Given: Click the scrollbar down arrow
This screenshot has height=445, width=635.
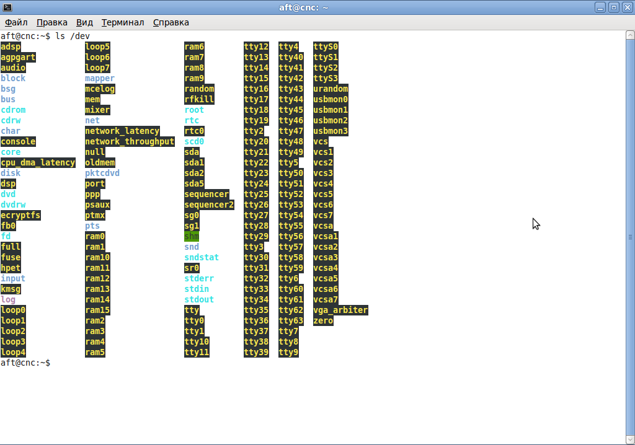Looking at the screenshot, I should 630,439.
